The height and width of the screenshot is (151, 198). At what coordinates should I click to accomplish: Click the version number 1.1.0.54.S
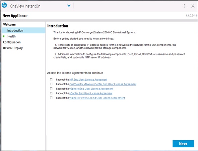point(191,15)
